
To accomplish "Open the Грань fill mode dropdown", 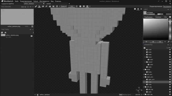I will pyautogui.click(x=64, y=6).
